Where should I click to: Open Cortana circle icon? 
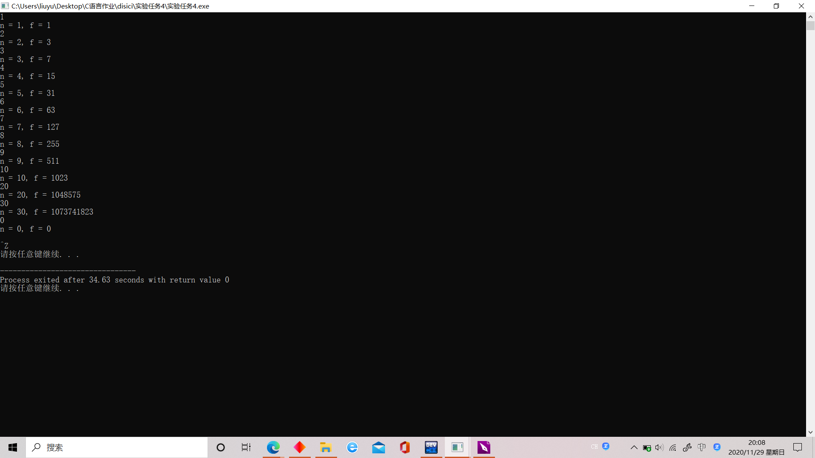221,447
